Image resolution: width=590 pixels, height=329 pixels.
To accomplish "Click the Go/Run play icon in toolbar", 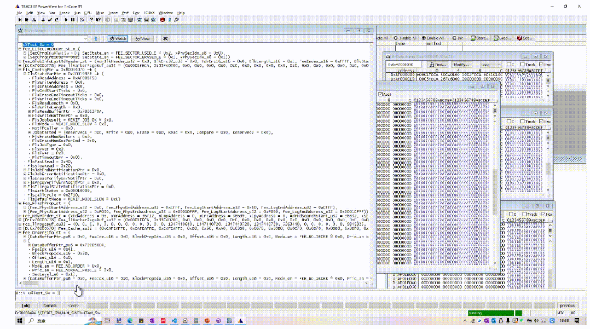I will click(x=66, y=20).
